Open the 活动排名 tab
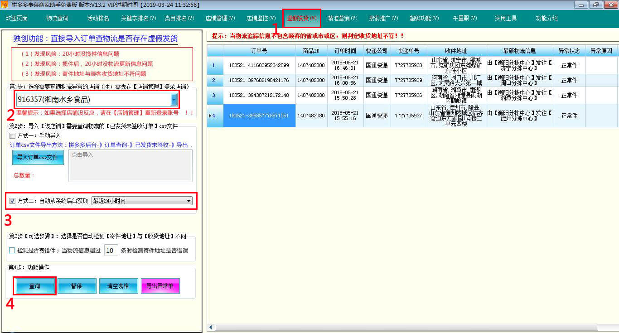 [98, 19]
